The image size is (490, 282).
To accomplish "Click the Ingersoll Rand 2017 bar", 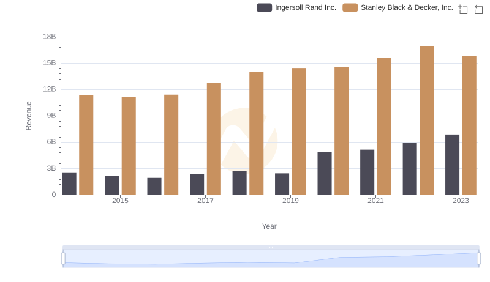I will pos(197,184).
